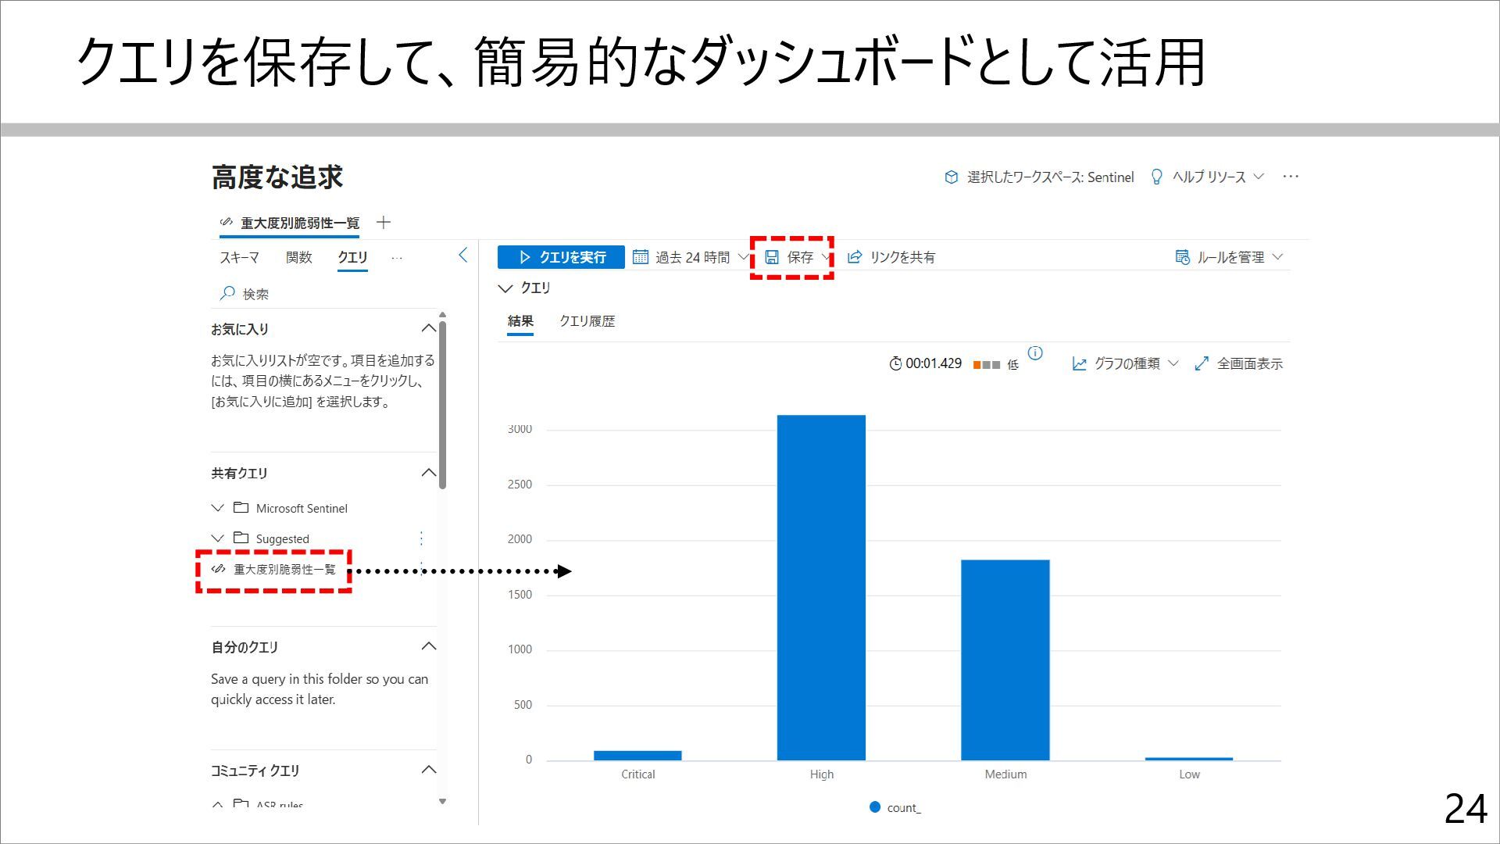Click the floppy disk save icon
The height and width of the screenshot is (844, 1500).
point(772,257)
